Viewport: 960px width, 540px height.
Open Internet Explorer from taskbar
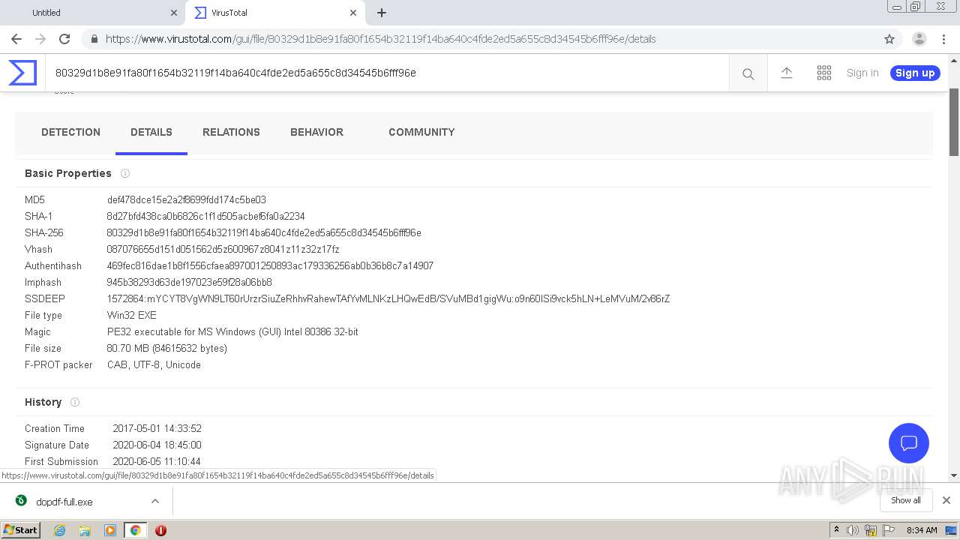(x=59, y=530)
